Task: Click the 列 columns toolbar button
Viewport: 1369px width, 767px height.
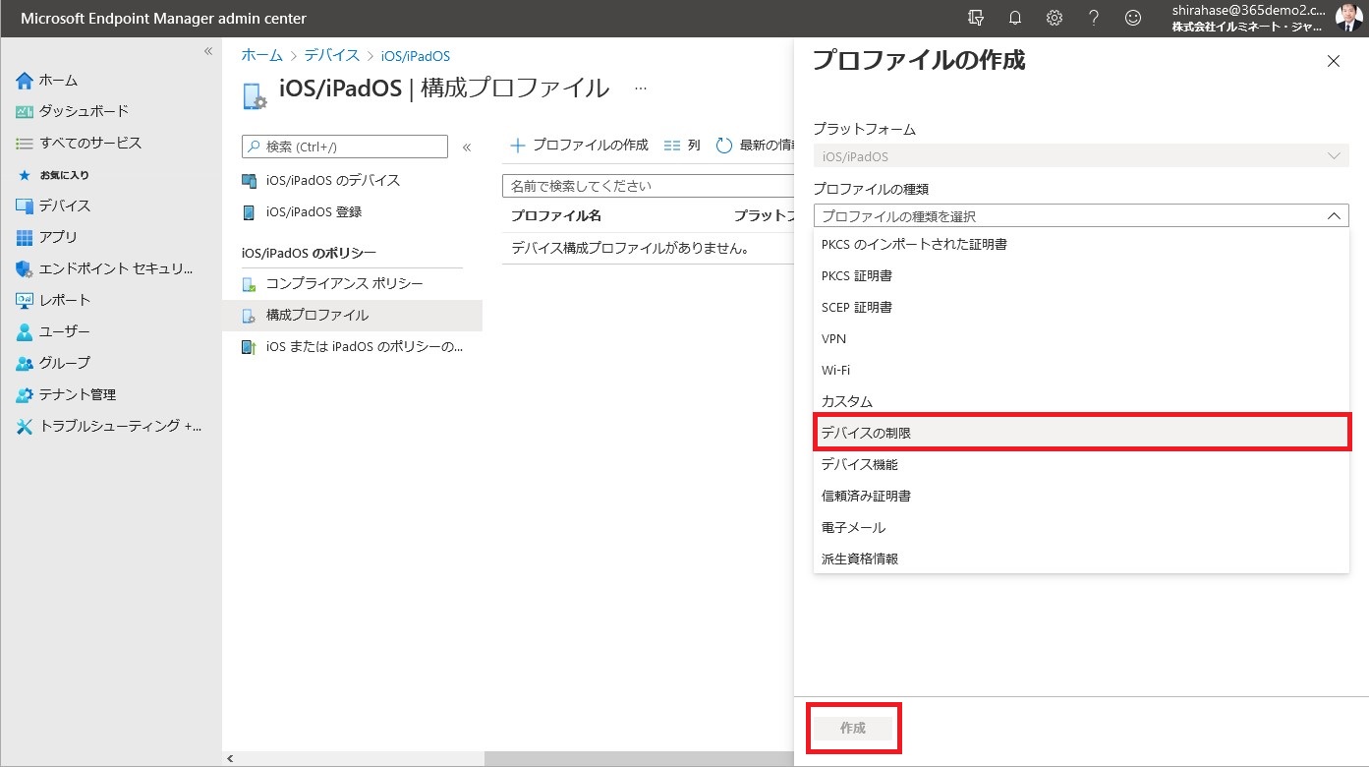Action: point(682,146)
